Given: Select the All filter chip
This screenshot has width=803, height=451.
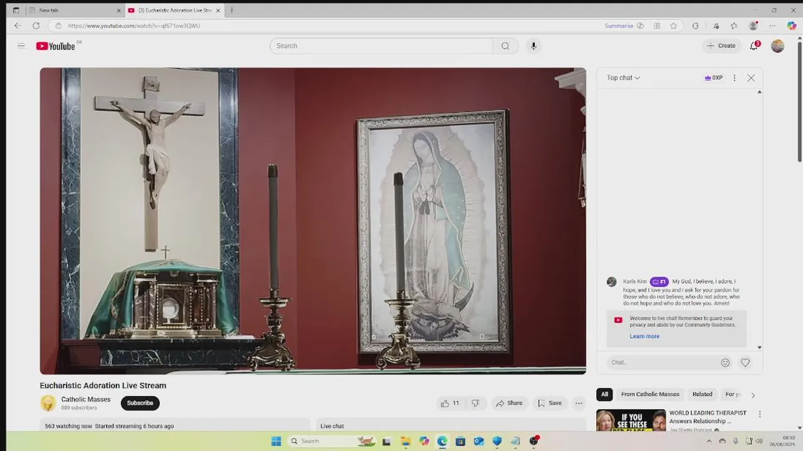Looking at the screenshot, I should click(604, 395).
